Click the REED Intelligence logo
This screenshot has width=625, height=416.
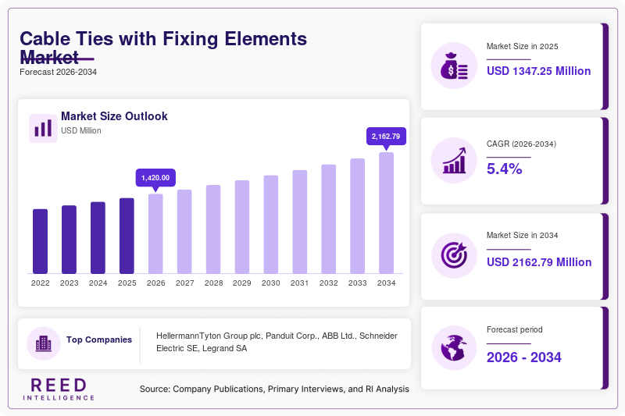[x=59, y=389]
